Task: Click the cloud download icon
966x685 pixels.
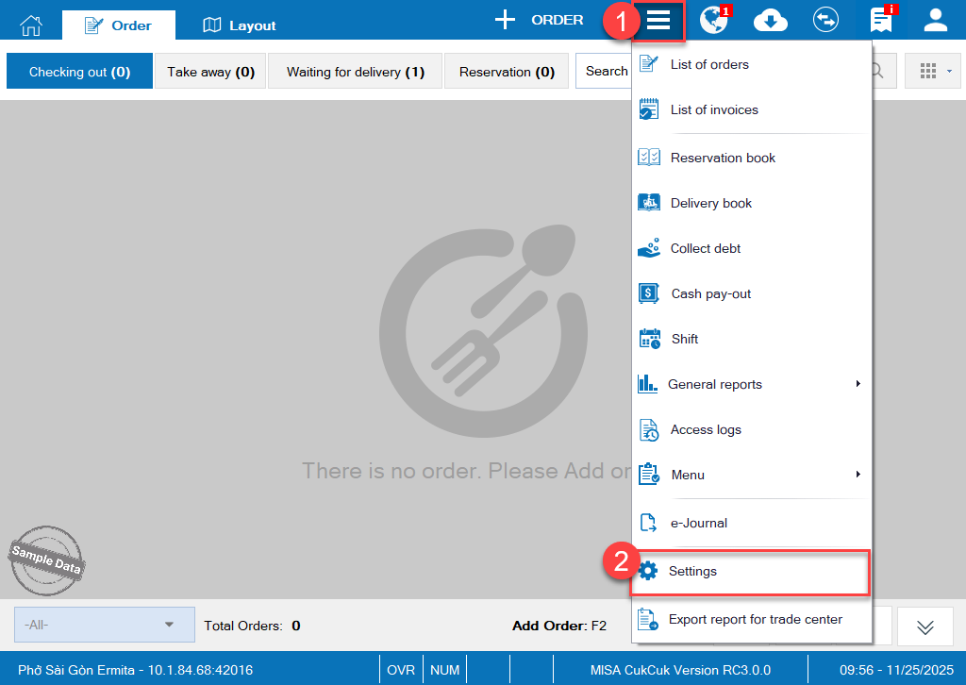Action: click(771, 21)
